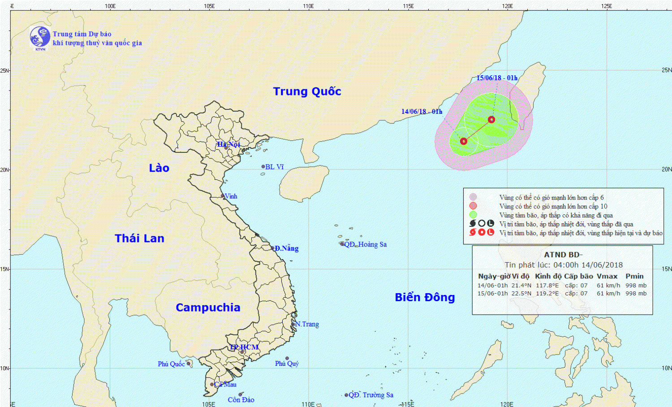
Task: Click the '125E' longitude axis label
Action: click(x=607, y=6)
